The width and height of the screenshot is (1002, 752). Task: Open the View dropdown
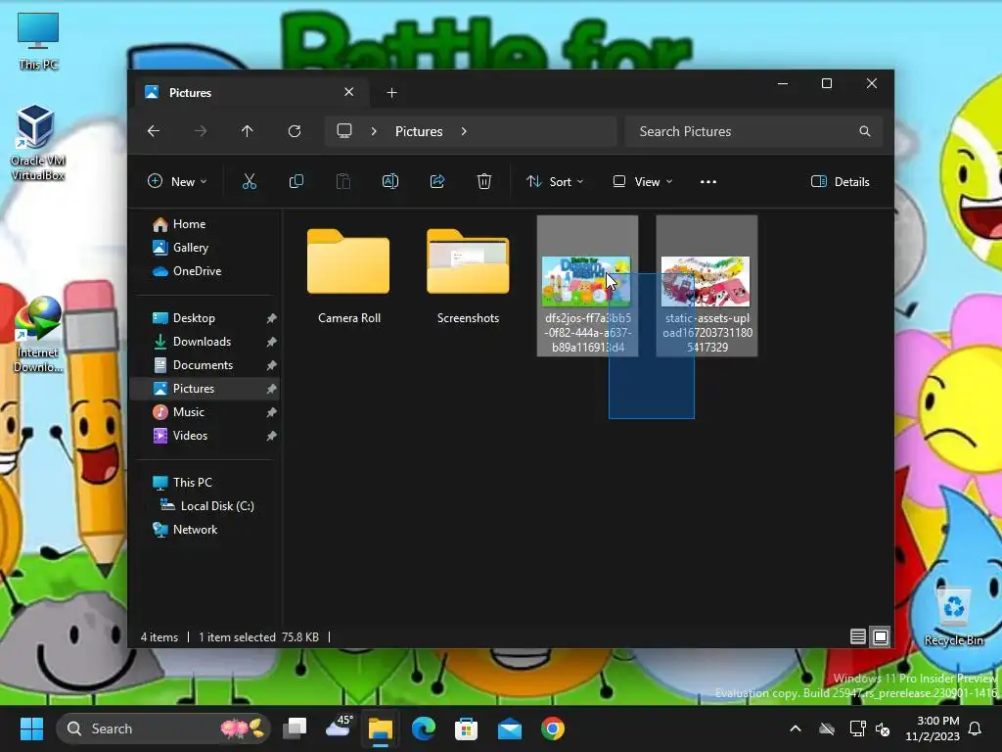[x=642, y=181]
